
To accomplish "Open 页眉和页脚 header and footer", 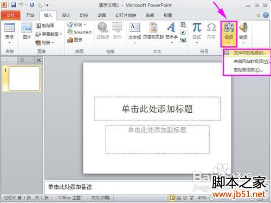I will pyautogui.click(x=153, y=28).
